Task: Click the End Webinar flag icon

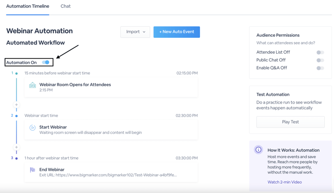Action: (x=33, y=170)
